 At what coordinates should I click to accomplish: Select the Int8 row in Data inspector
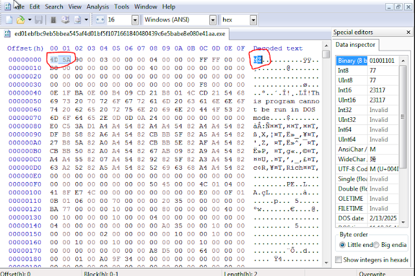pos(368,71)
